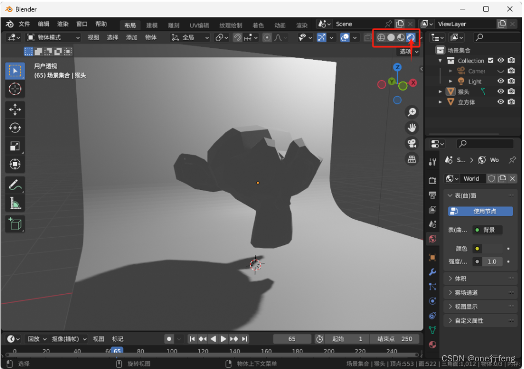Switch perspective/orthographic grid icon

(x=412, y=159)
